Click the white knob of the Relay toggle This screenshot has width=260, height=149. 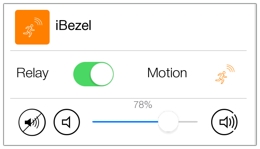(102, 74)
